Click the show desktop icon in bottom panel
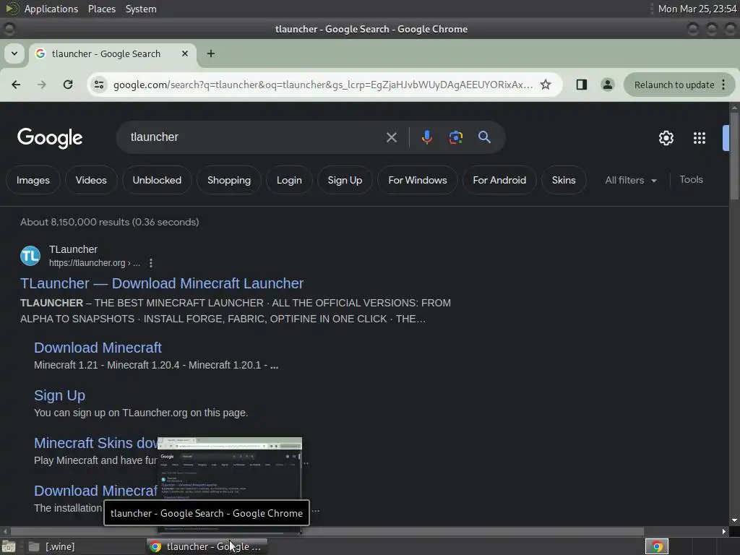Viewport: 740px width, 555px height. (9, 546)
